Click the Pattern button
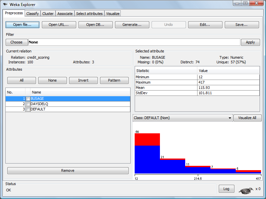Screen dimensions: 266x199 point(114,80)
